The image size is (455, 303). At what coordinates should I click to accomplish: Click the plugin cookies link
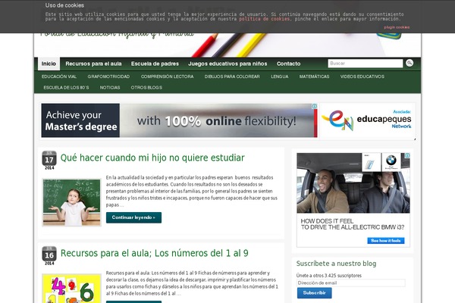tap(397, 27)
